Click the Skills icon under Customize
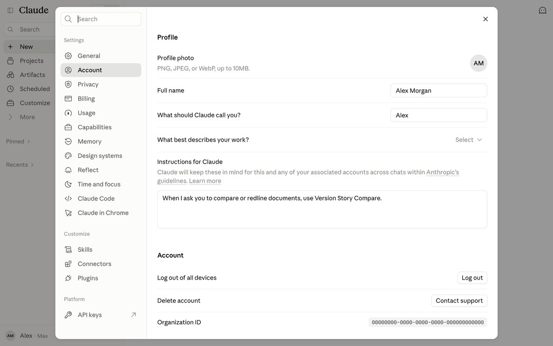Image resolution: width=553 pixels, height=346 pixels. (x=68, y=250)
